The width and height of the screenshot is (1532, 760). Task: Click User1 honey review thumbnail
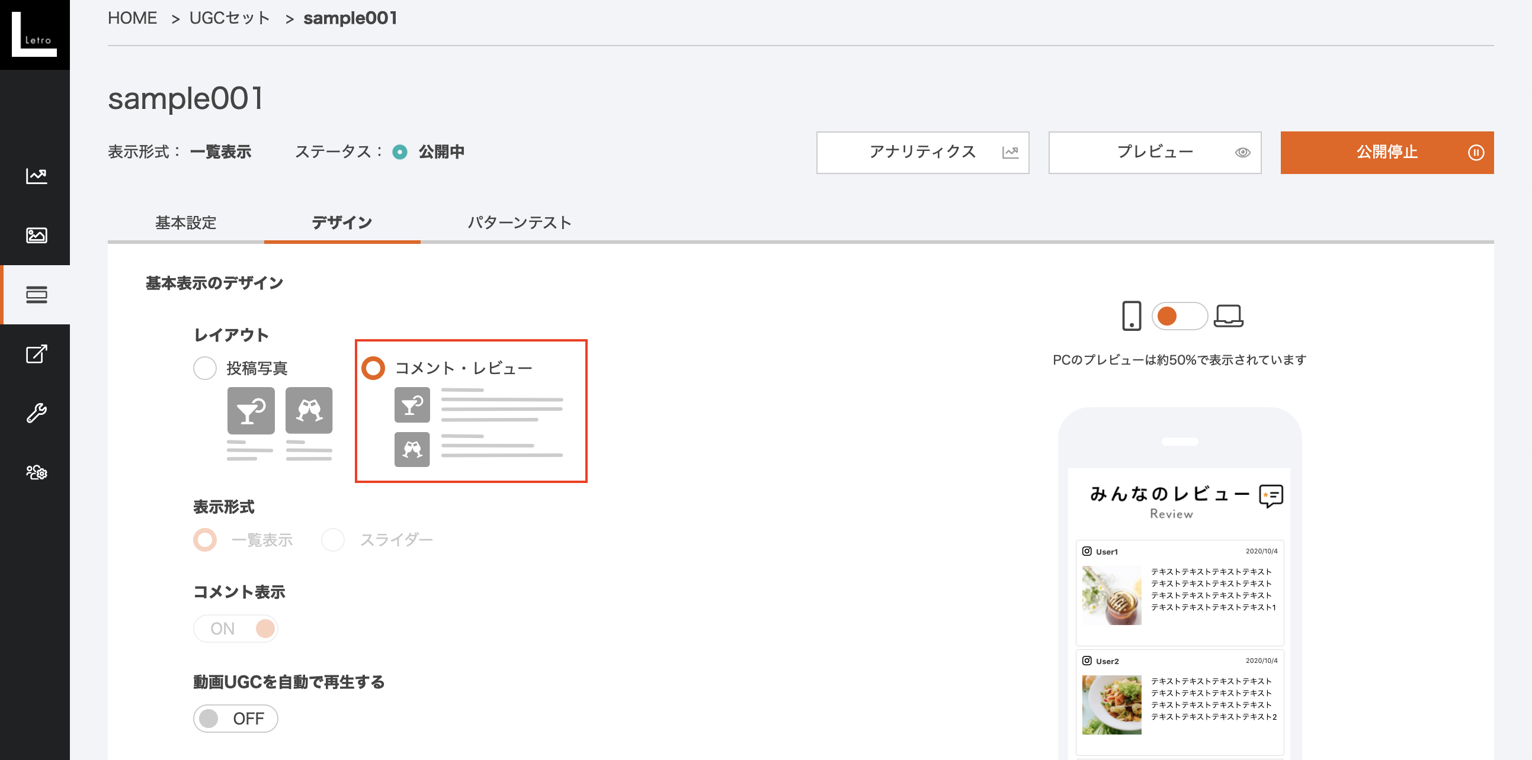click(1111, 595)
